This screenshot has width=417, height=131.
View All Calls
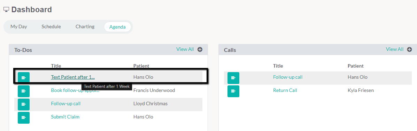395,49
